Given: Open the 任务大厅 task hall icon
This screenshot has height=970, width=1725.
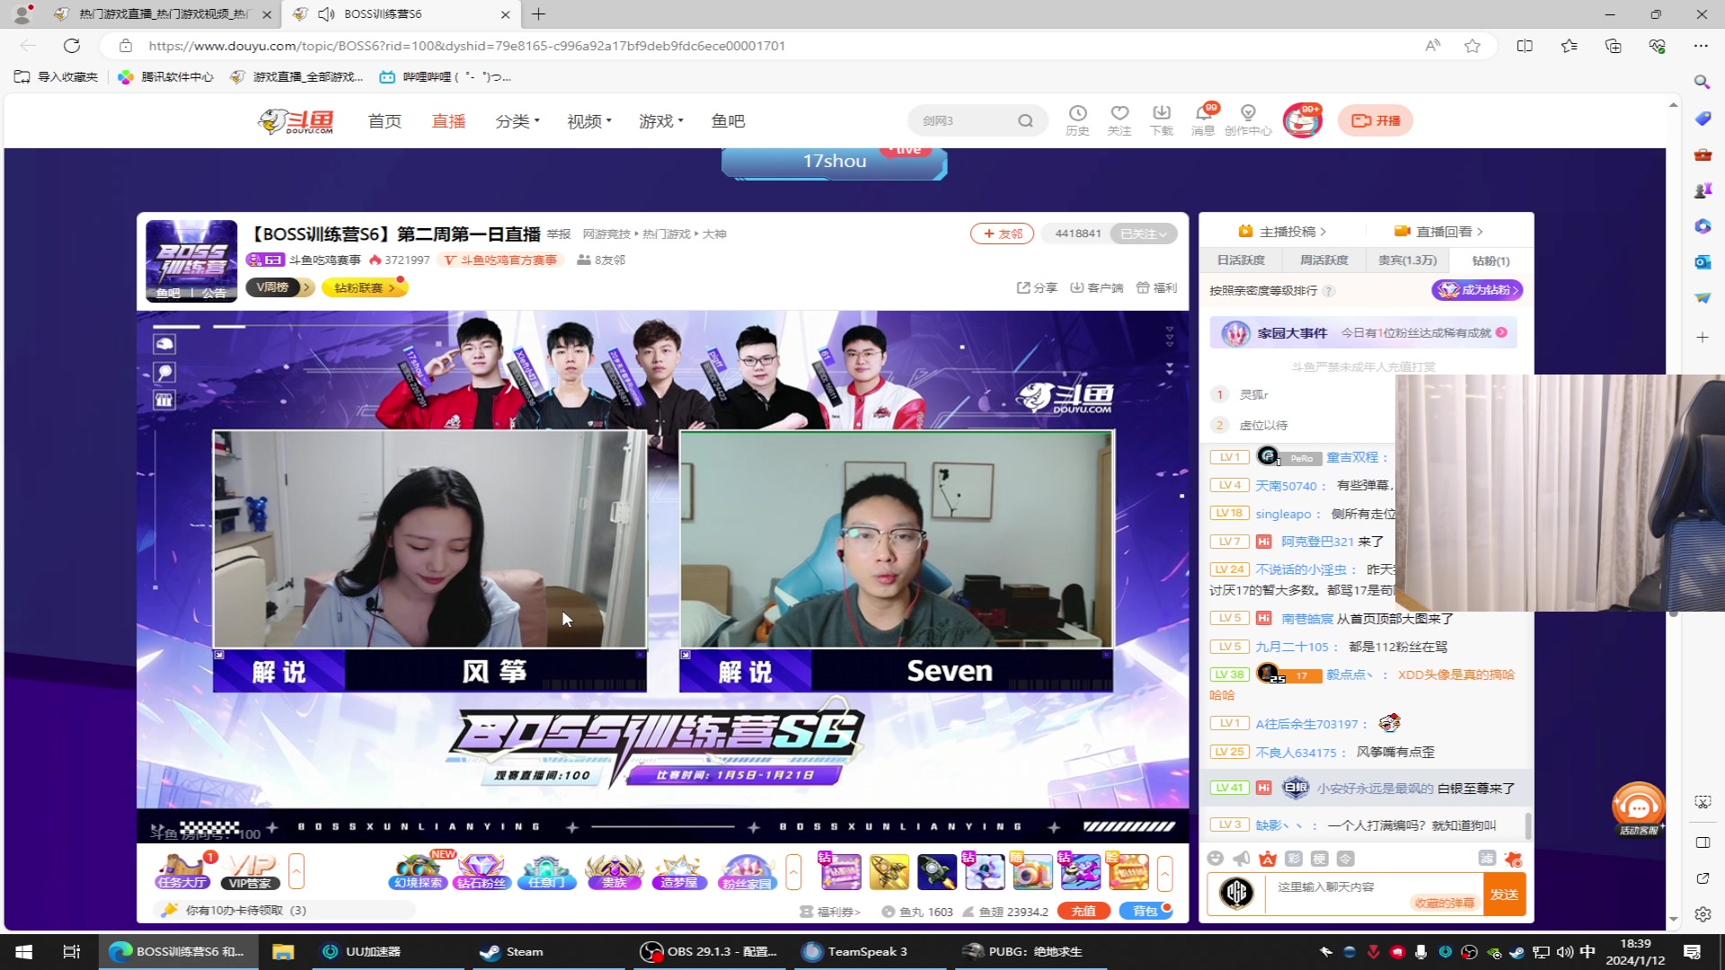Looking at the screenshot, I should [x=182, y=870].
